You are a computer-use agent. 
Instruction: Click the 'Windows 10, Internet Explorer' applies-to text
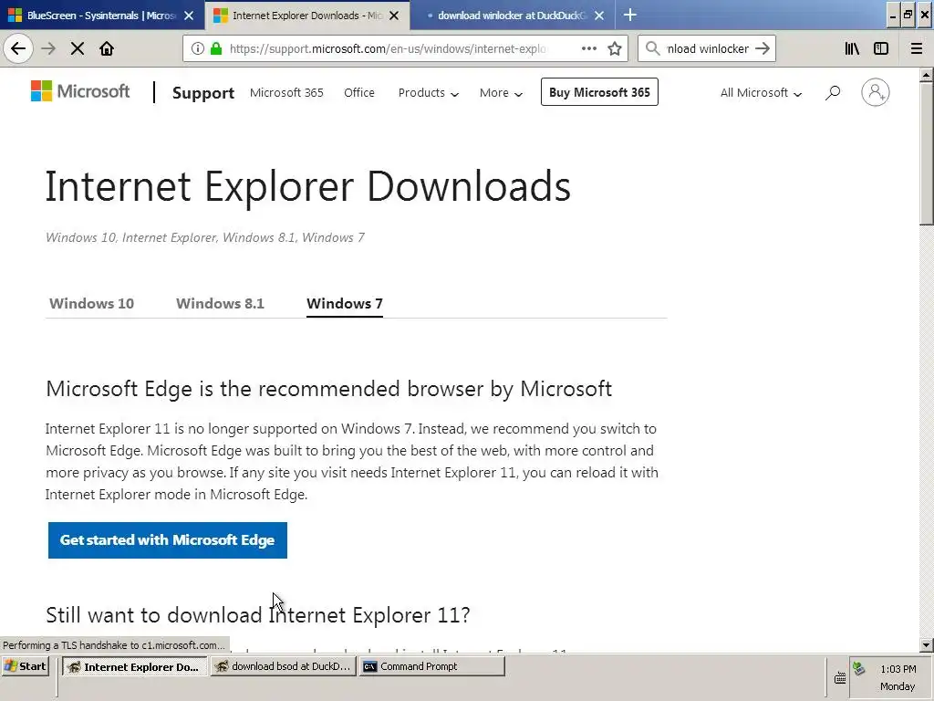(x=205, y=237)
